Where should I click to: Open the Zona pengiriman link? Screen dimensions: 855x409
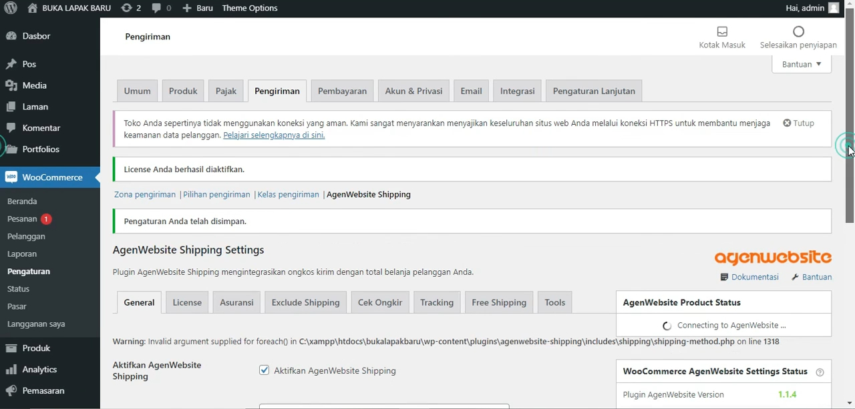pyautogui.click(x=144, y=194)
